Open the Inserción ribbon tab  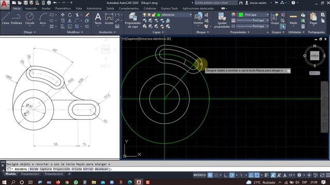tap(31, 8)
